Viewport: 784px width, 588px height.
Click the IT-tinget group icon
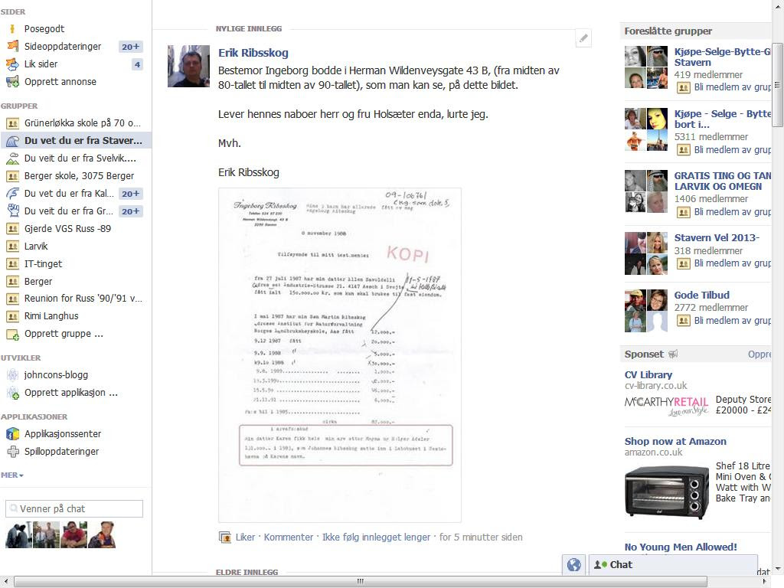[x=12, y=264]
